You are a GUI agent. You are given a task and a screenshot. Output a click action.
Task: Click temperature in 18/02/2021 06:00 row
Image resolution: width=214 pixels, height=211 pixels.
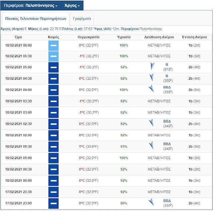(89, 45)
